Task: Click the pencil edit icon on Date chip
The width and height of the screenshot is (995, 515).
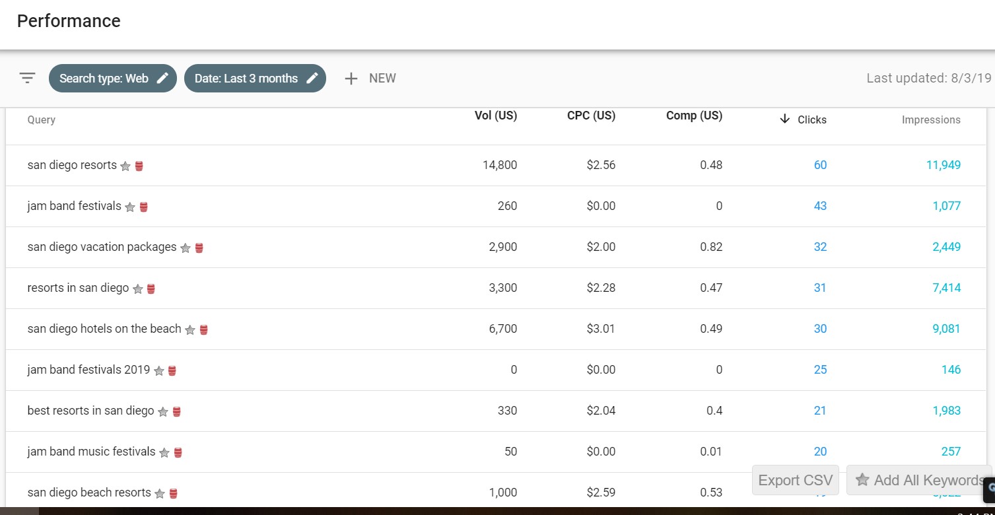Action: click(312, 78)
